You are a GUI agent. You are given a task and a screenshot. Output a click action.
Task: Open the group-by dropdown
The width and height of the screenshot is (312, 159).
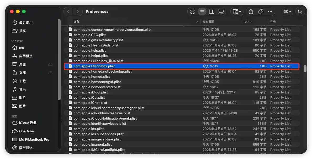[237, 12]
